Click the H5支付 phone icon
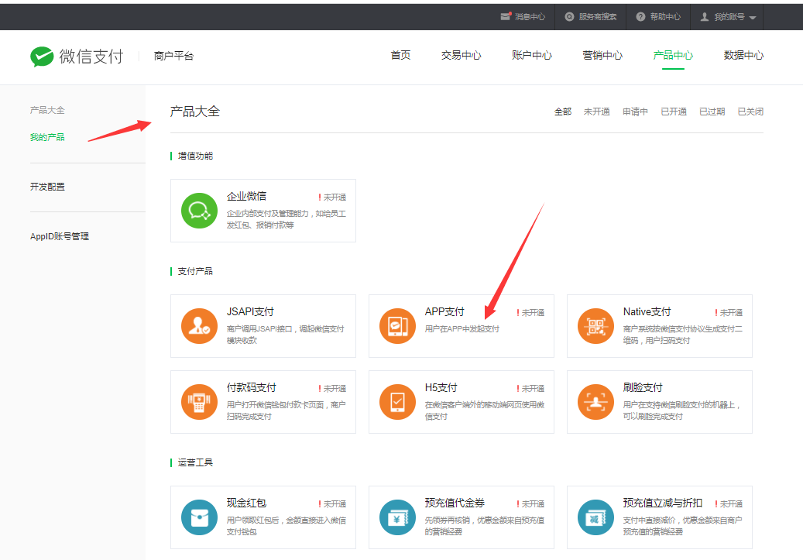 (398, 402)
